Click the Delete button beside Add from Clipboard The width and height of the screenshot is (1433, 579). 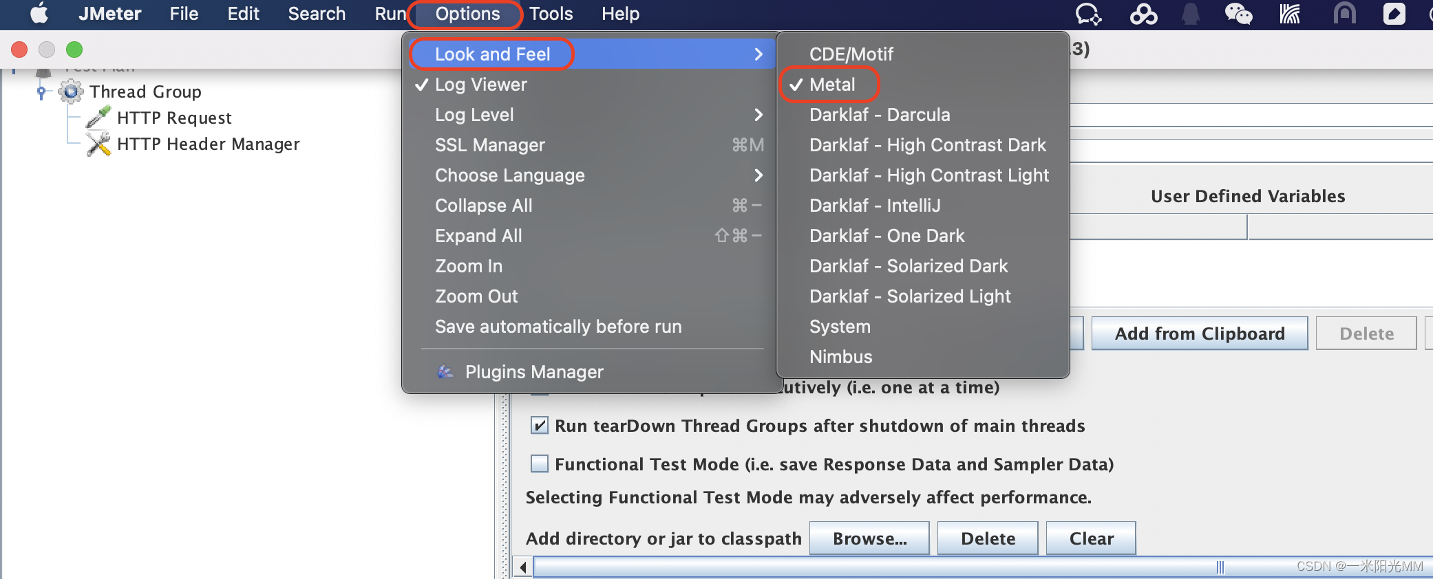(1366, 334)
